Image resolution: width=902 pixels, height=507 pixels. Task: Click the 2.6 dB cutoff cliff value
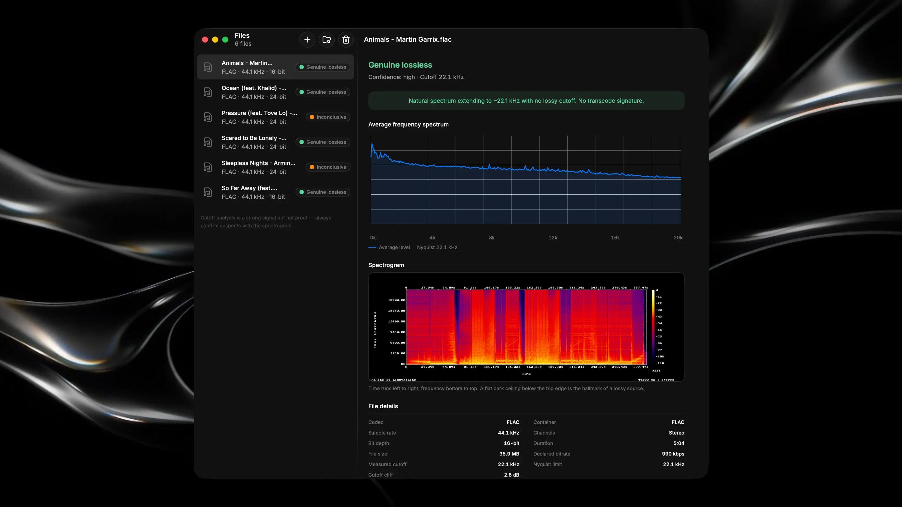[511, 475]
